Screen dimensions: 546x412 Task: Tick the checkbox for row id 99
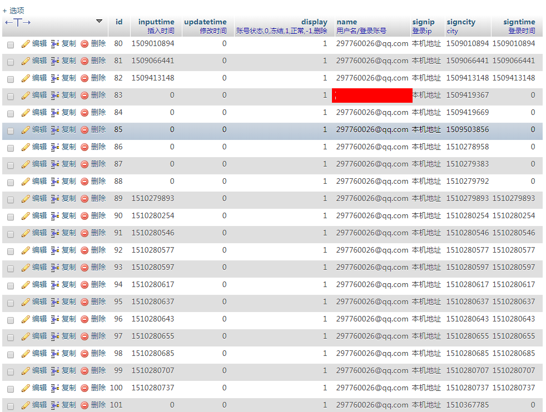pyautogui.click(x=11, y=371)
